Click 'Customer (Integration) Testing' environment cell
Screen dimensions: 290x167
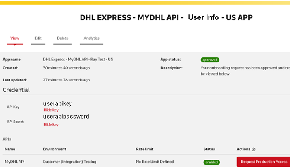(x=69, y=162)
